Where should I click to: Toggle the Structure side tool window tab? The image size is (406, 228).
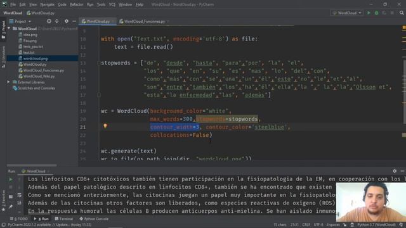pyautogui.click(x=3, y=57)
